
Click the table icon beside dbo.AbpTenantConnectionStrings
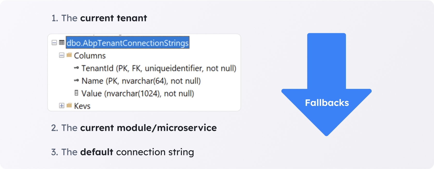[62, 43]
